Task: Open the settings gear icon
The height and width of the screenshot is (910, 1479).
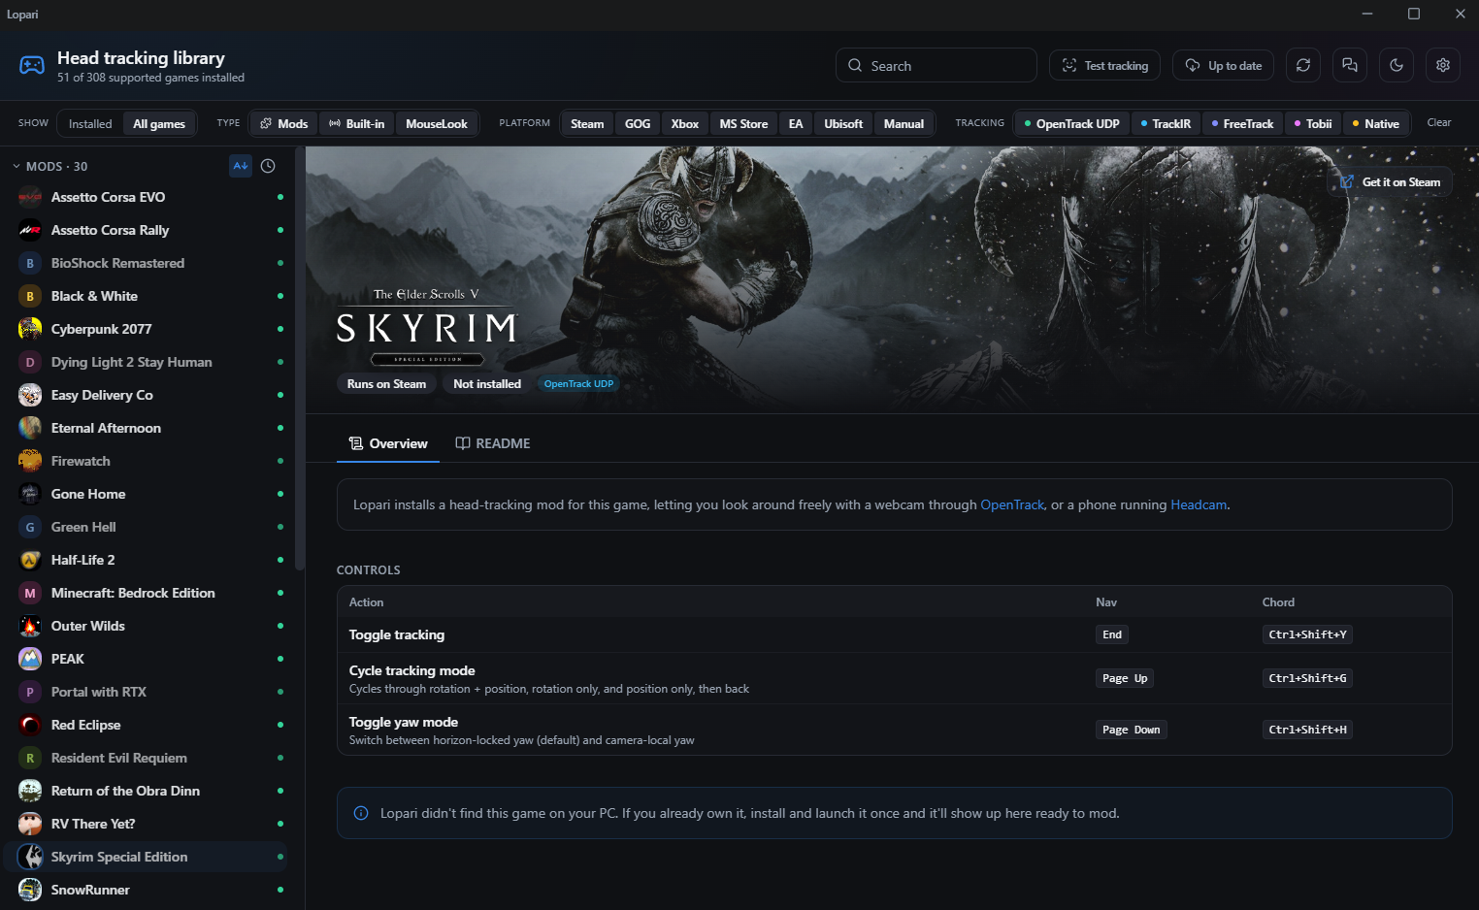Action: click(x=1443, y=65)
